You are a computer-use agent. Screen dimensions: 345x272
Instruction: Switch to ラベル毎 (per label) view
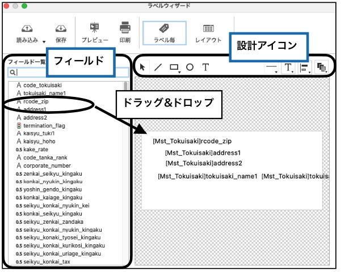pyautogui.click(x=164, y=32)
